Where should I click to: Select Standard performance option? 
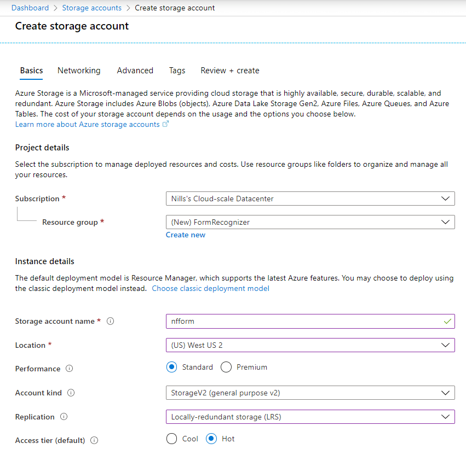tap(172, 367)
